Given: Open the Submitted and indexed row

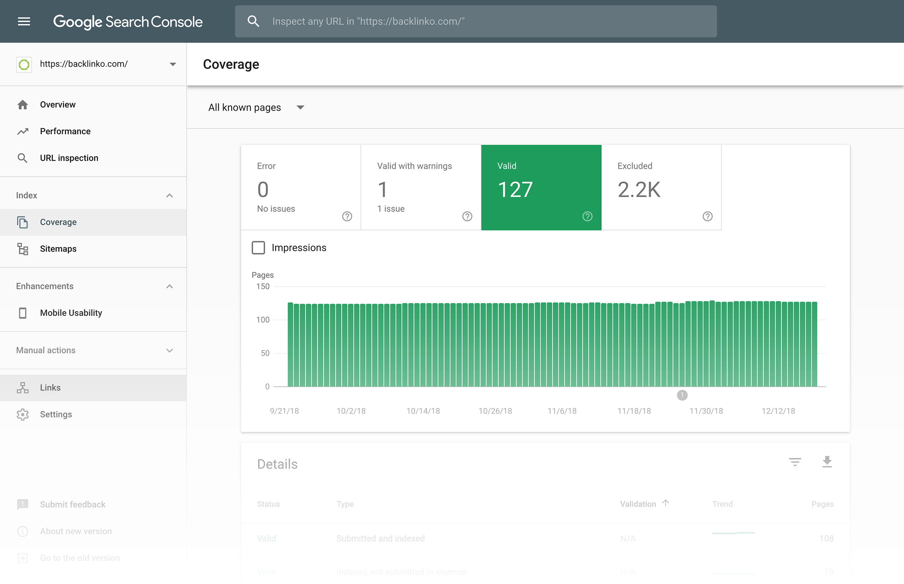Looking at the screenshot, I should [x=545, y=538].
